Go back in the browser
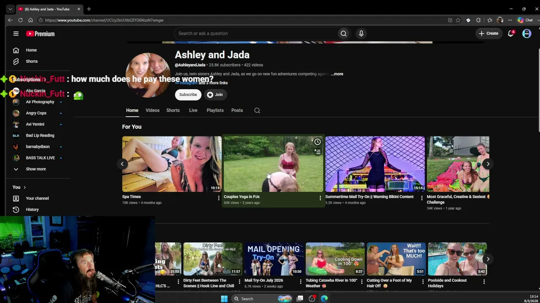The image size is (540, 303). 10,20
